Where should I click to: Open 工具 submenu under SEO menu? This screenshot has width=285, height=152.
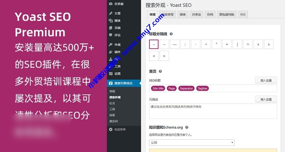[x=112, y=109]
